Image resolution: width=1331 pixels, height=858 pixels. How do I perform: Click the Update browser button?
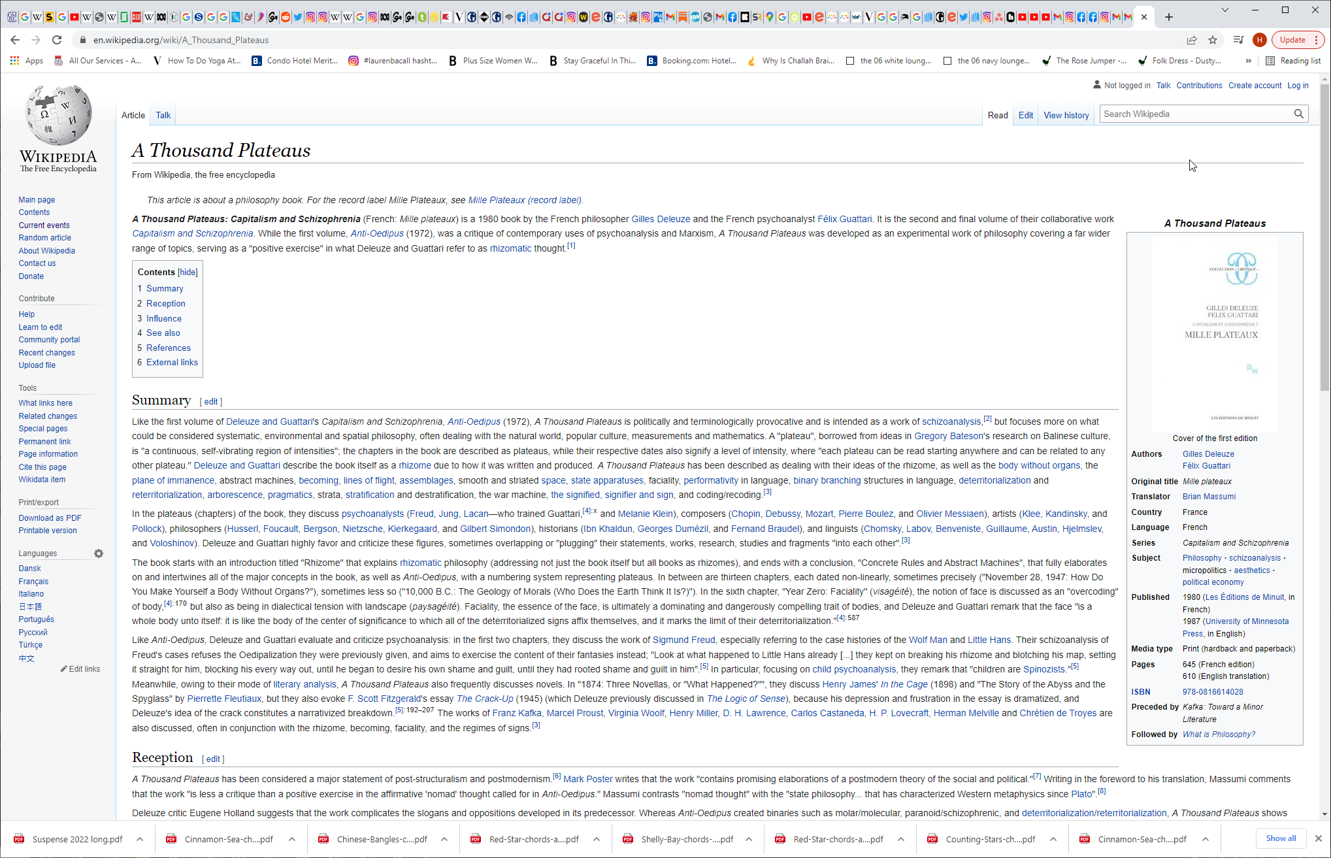1292,40
